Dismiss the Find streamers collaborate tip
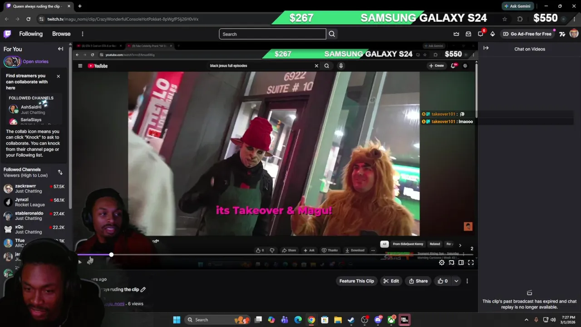581x327 pixels. [58, 76]
